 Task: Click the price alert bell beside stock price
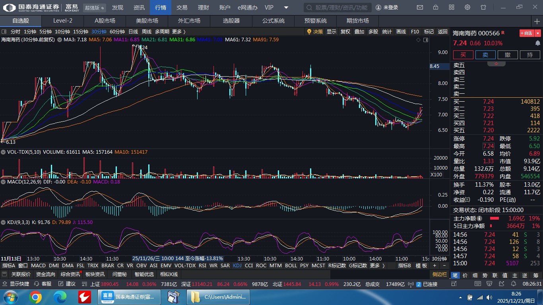tap(537, 43)
